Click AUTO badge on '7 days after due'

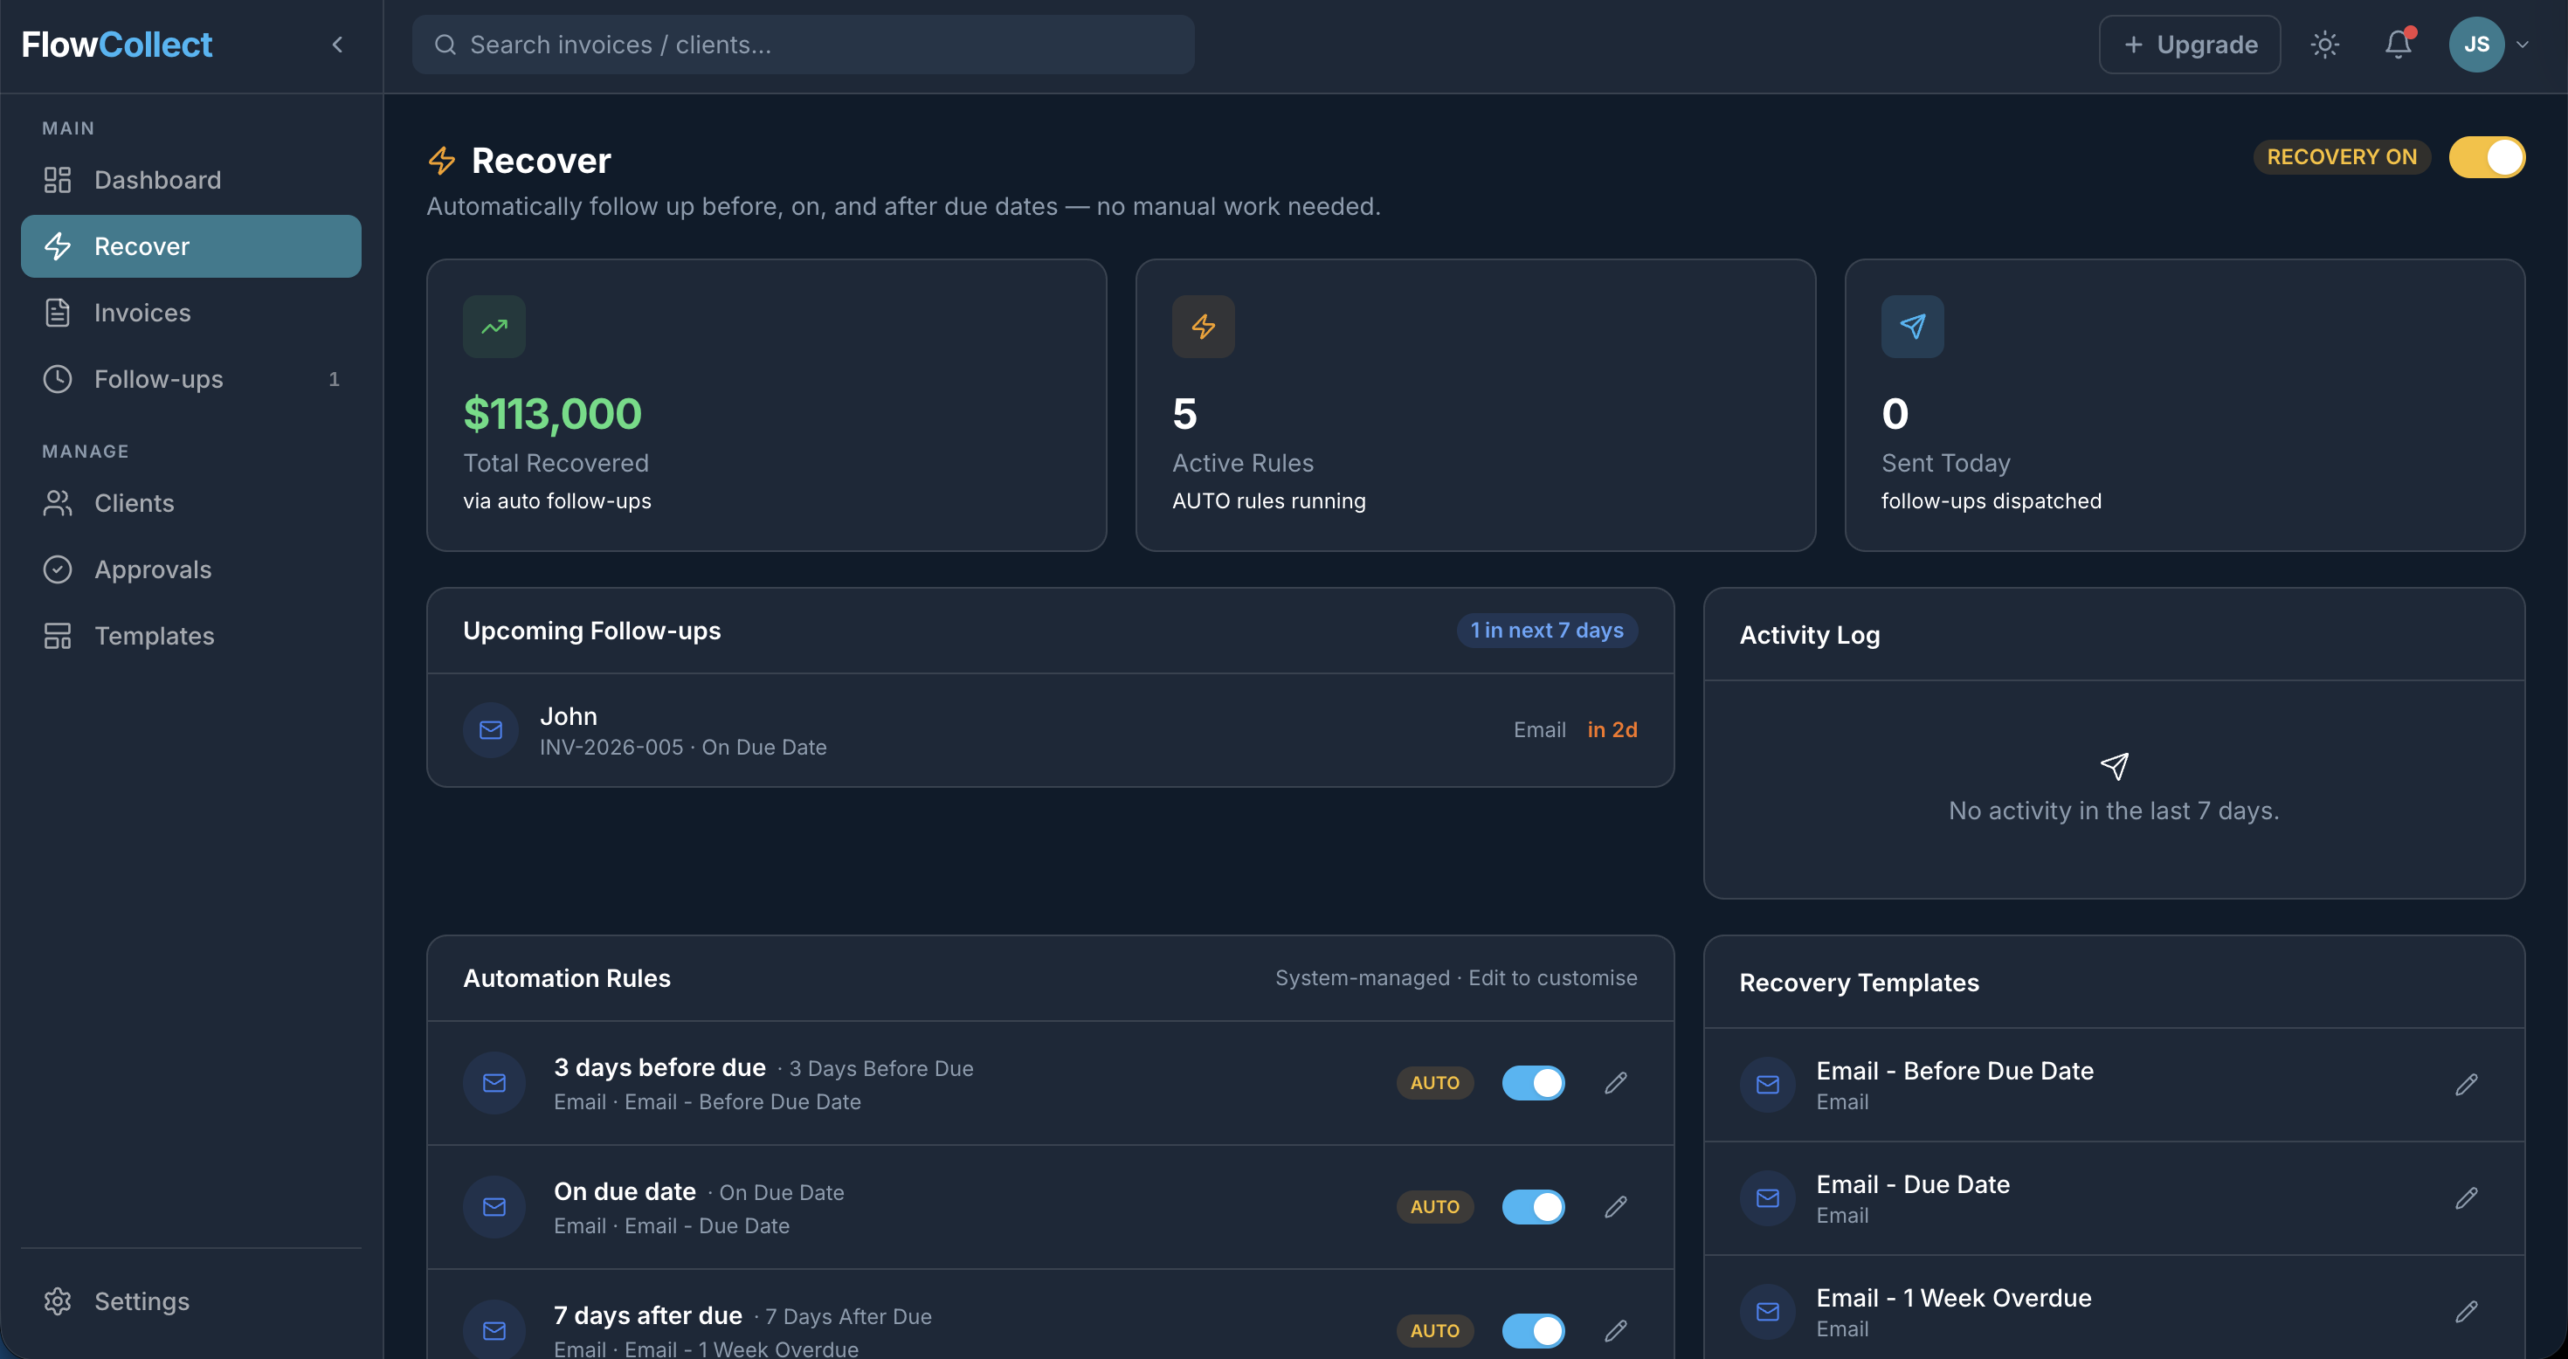(1434, 1331)
